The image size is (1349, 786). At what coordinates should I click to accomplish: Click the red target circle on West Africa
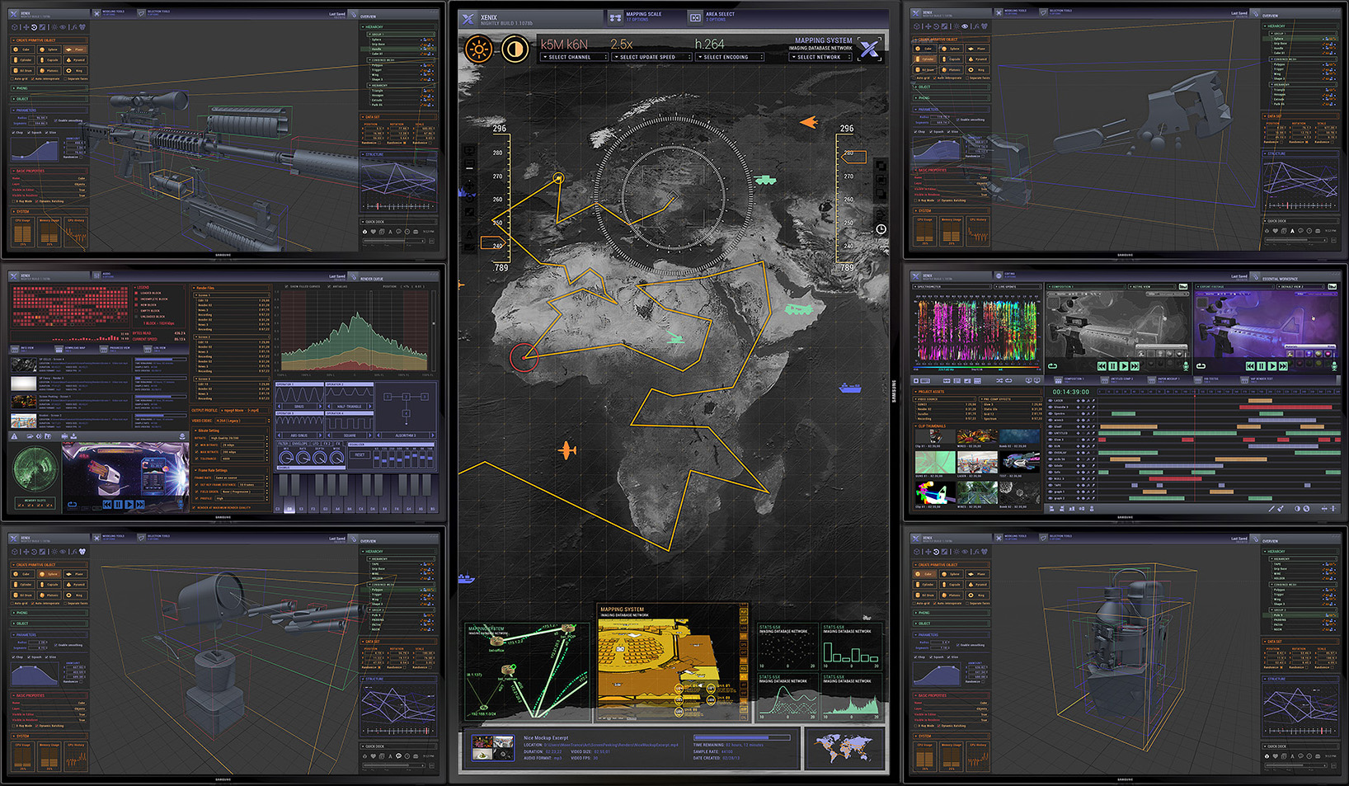524,357
